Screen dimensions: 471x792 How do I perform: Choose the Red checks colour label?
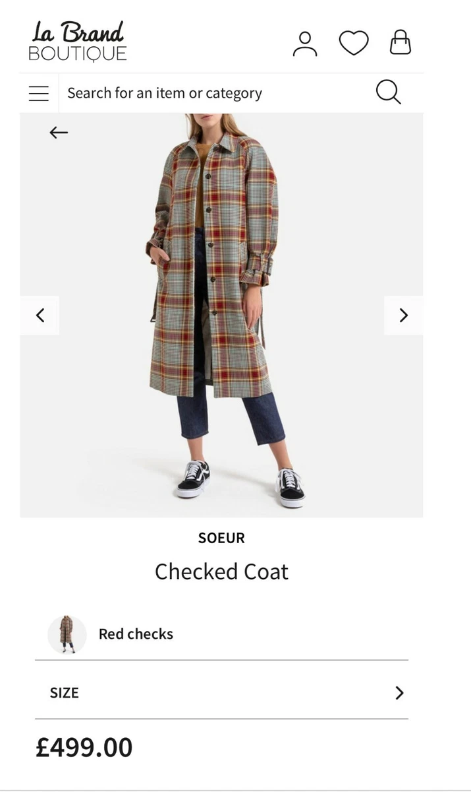click(136, 634)
